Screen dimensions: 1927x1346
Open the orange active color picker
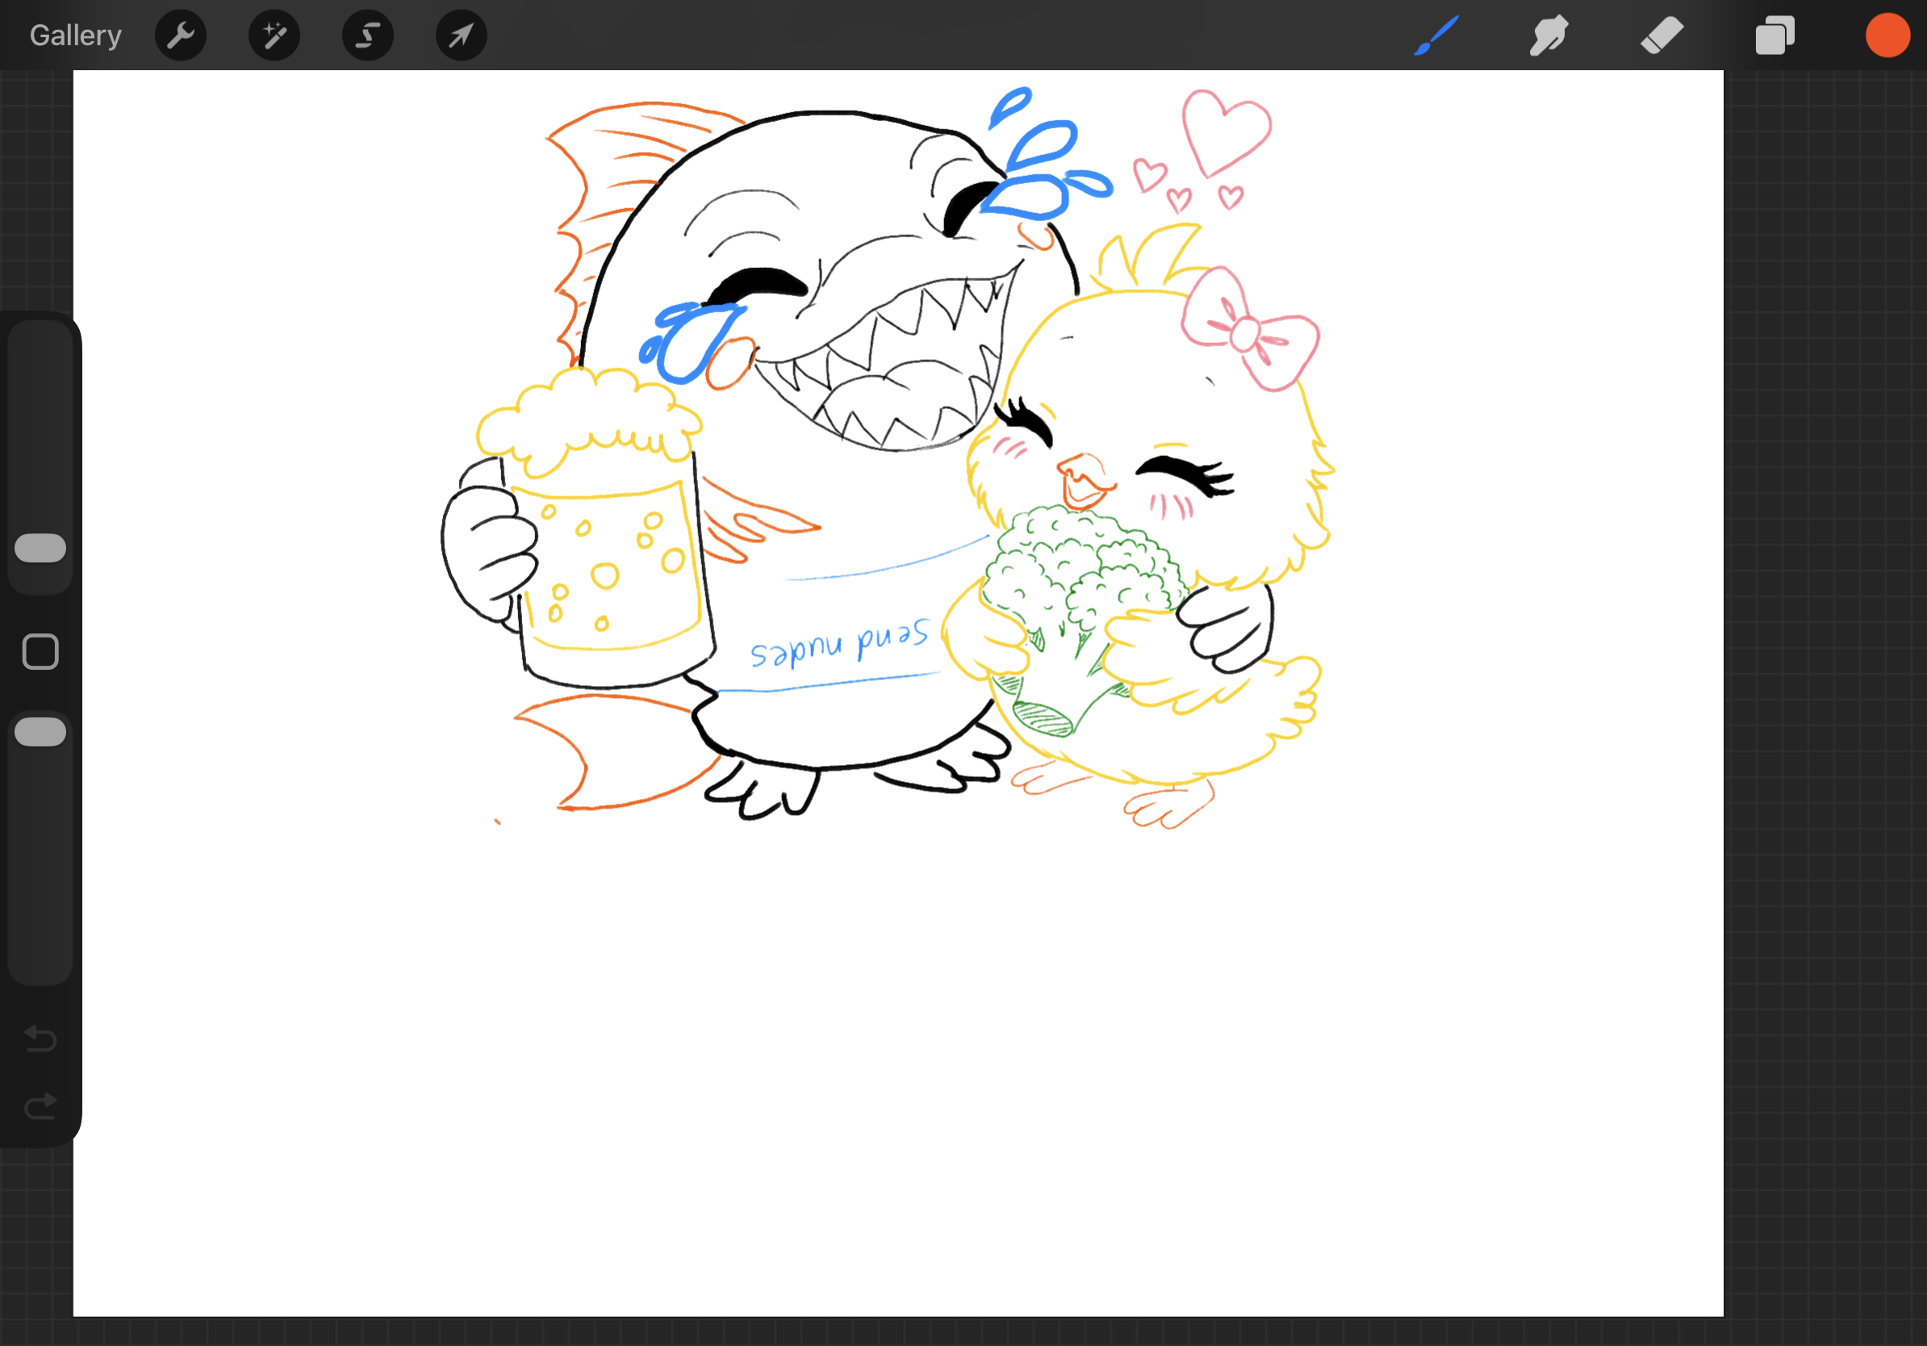1887,36
